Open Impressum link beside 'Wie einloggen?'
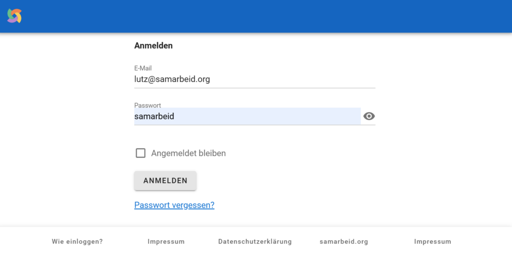512x255 pixels. tap(166, 242)
